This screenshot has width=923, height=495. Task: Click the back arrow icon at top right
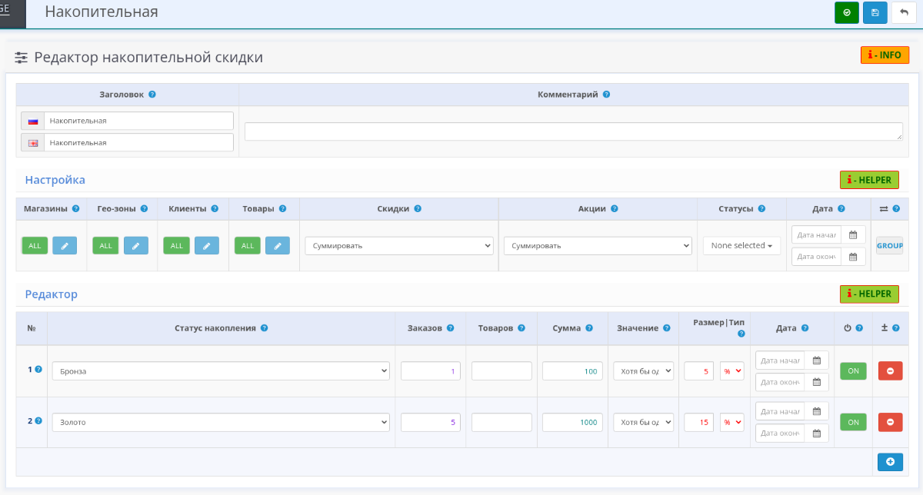(x=904, y=13)
